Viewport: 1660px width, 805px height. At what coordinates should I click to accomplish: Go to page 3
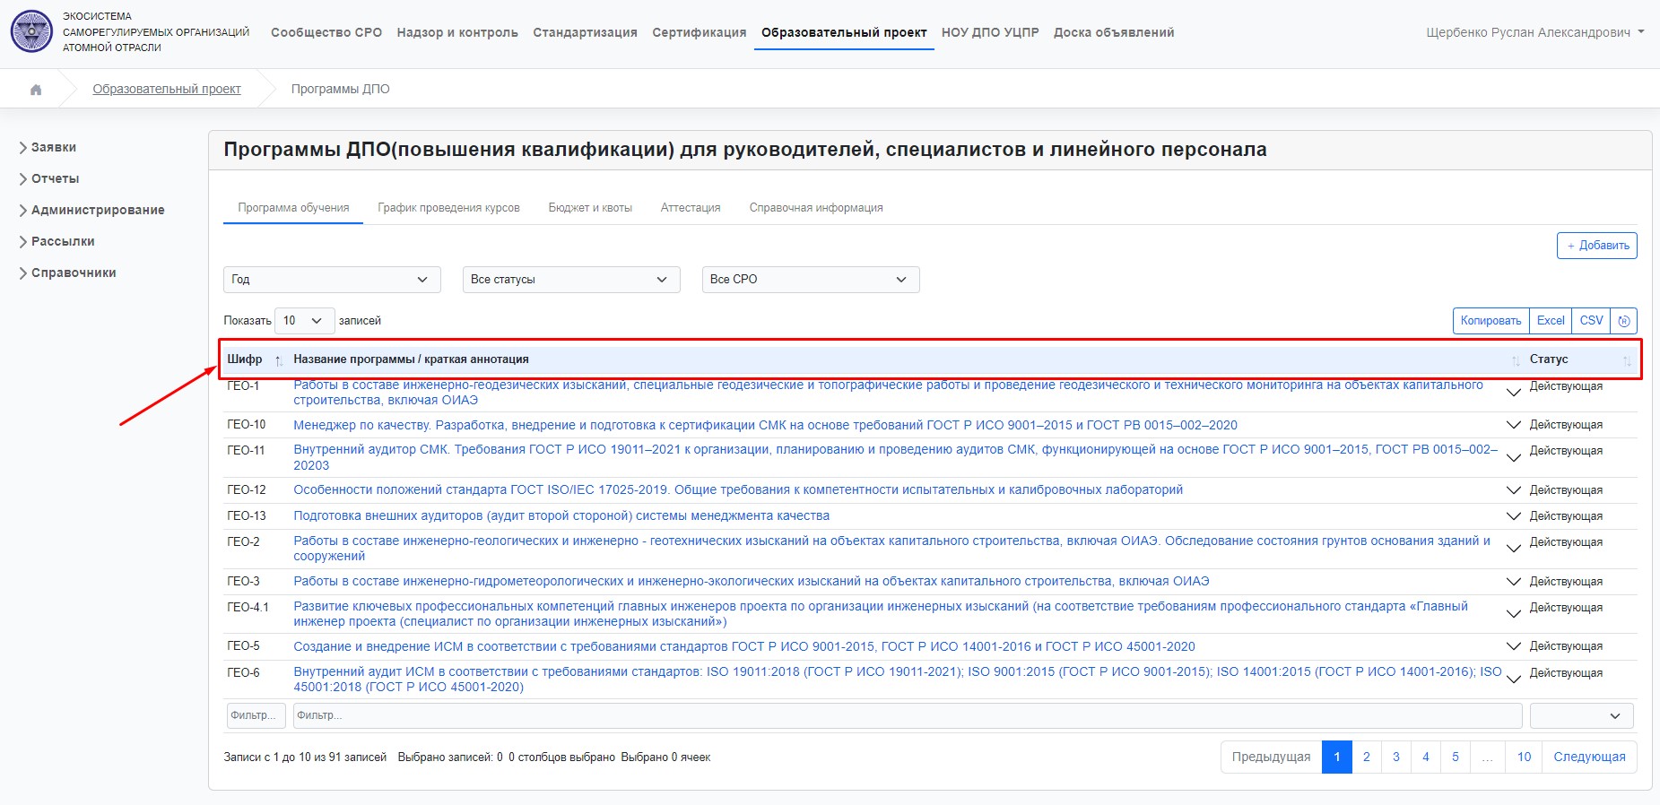[1396, 757]
